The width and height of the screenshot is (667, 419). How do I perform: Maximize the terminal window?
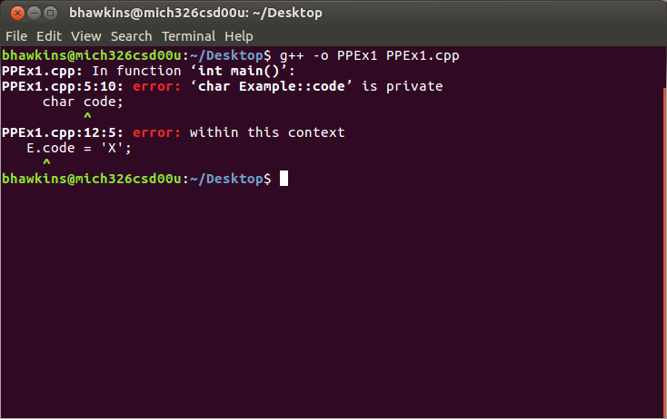tap(49, 14)
